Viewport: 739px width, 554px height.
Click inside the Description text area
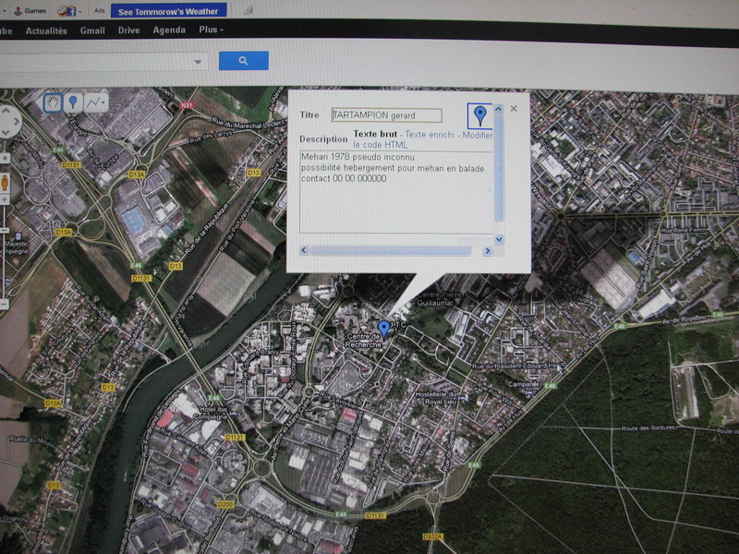(x=396, y=192)
